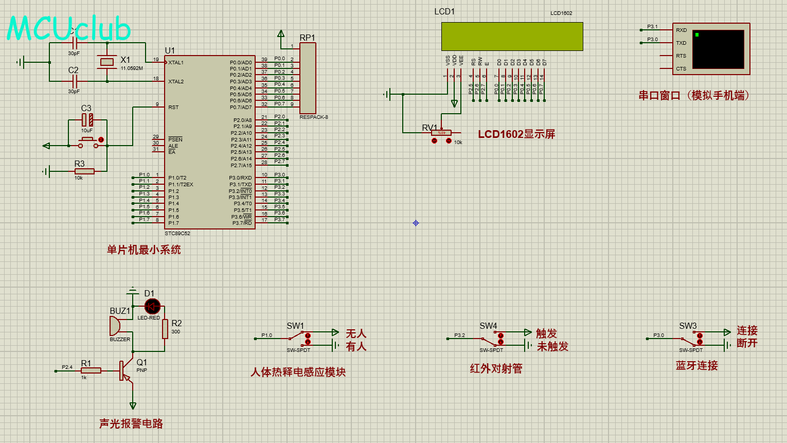Click the '声光报警电路' label
This screenshot has width=787, height=443.
[131, 423]
